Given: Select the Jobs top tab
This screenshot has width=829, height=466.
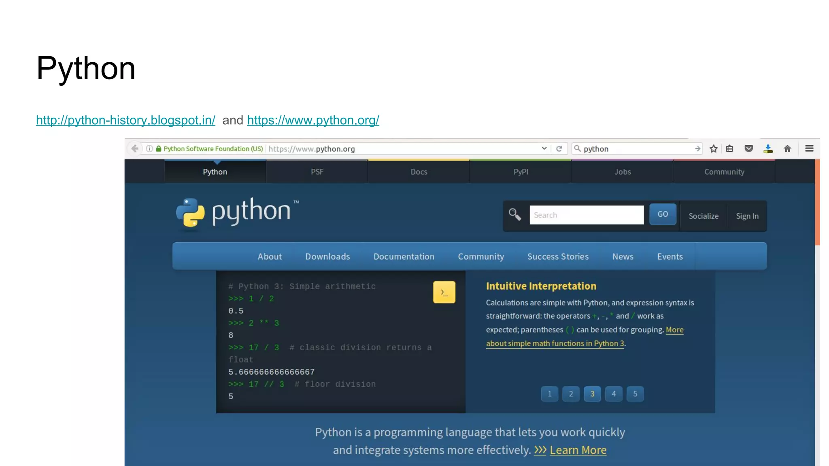Looking at the screenshot, I should 623,172.
